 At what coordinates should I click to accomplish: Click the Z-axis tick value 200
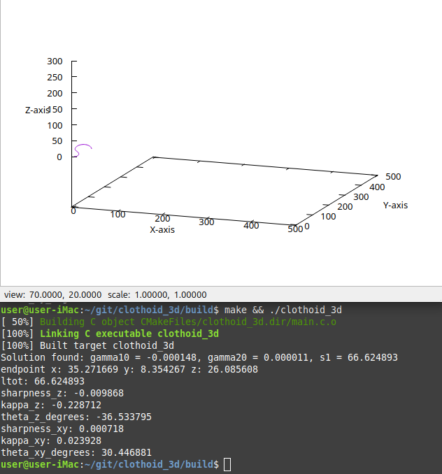click(55, 94)
